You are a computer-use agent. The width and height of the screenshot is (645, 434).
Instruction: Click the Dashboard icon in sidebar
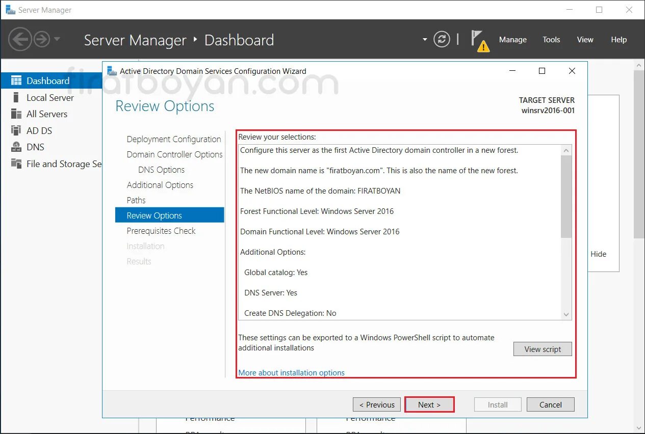click(16, 80)
